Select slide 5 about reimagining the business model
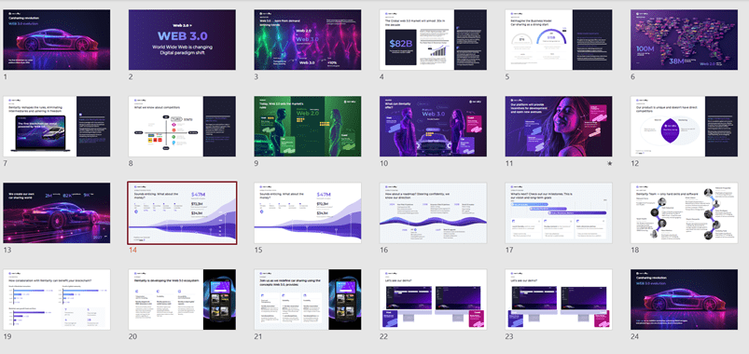749x354 pixels. (559, 40)
